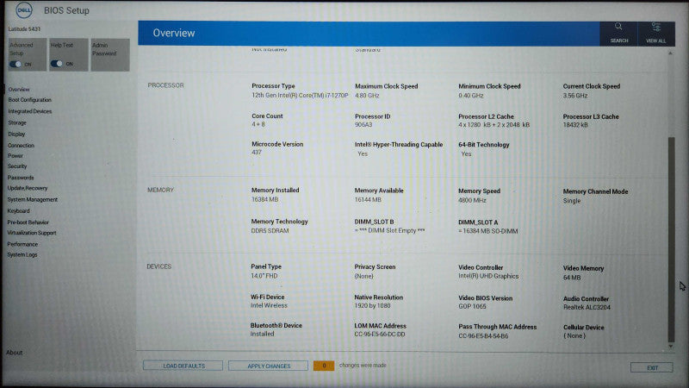The height and width of the screenshot is (388, 689).
Task: Click the scrollbar down arrow
Action: [x=671, y=347]
